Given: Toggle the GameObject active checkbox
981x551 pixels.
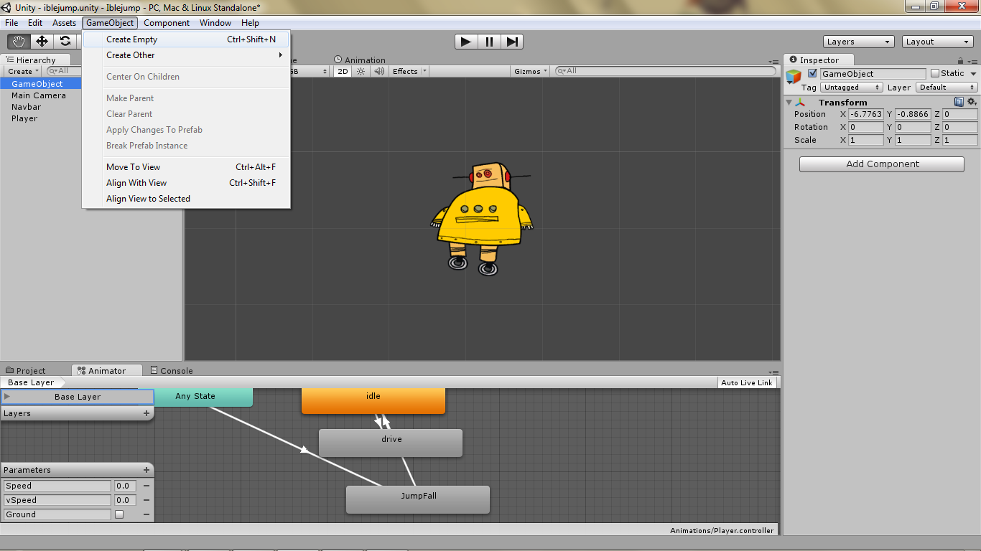Looking at the screenshot, I should pos(812,73).
